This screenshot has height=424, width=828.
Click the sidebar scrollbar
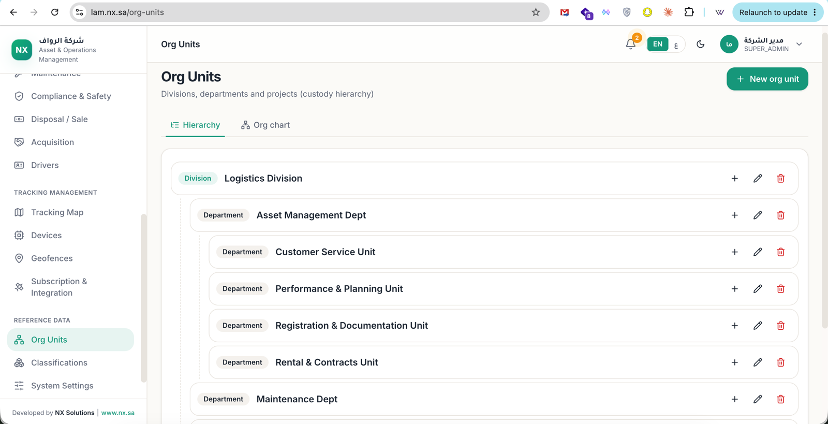coord(143,298)
